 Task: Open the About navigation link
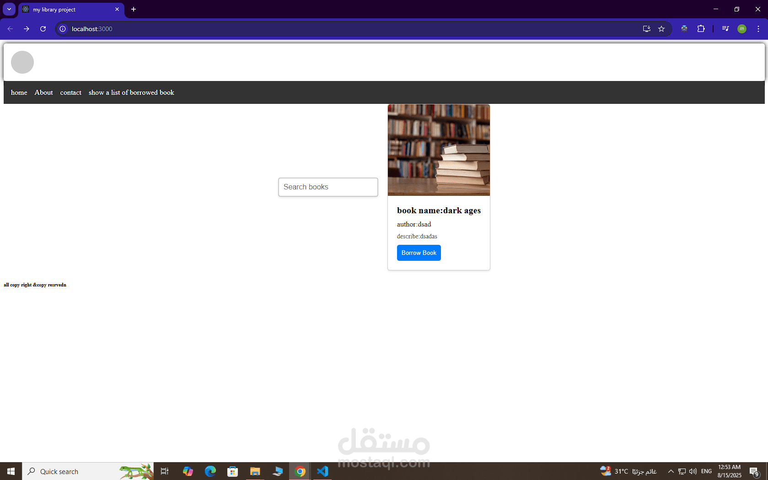[44, 92]
